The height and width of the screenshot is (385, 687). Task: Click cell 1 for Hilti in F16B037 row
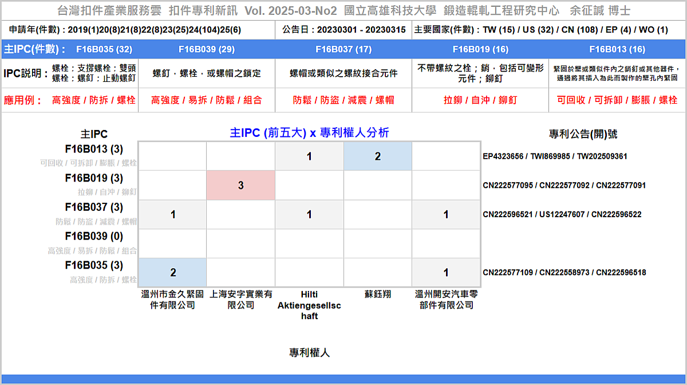(309, 214)
